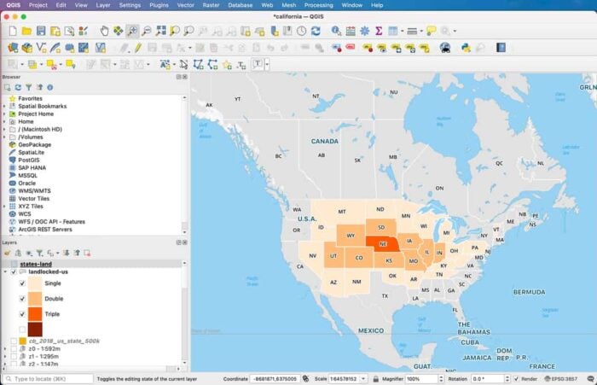Click the Coordinate input field
This screenshot has height=385, width=597.
point(274,378)
